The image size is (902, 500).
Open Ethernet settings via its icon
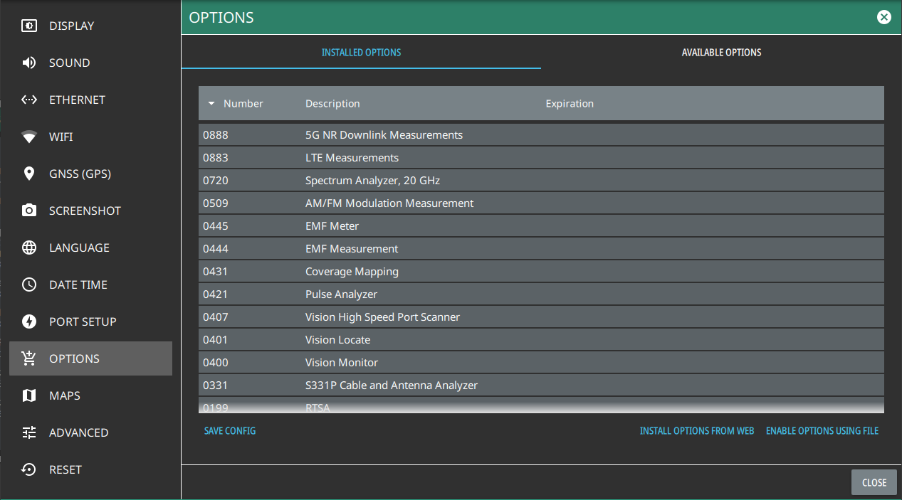coord(29,100)
